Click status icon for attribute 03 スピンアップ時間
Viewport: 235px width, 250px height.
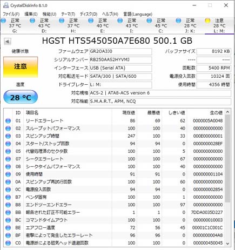tap(8, 136)
